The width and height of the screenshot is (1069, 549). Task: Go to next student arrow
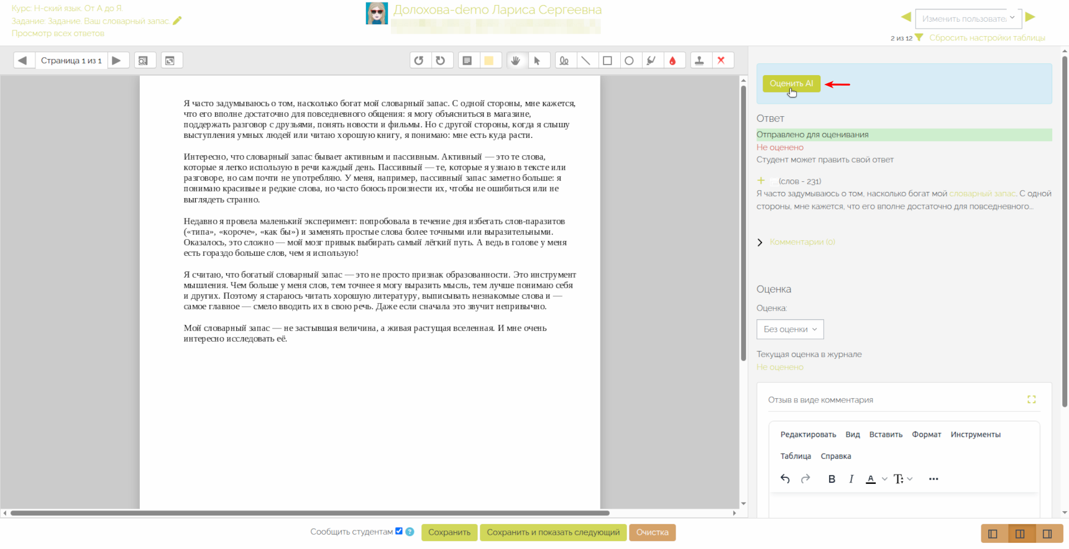click(1030, 17)
